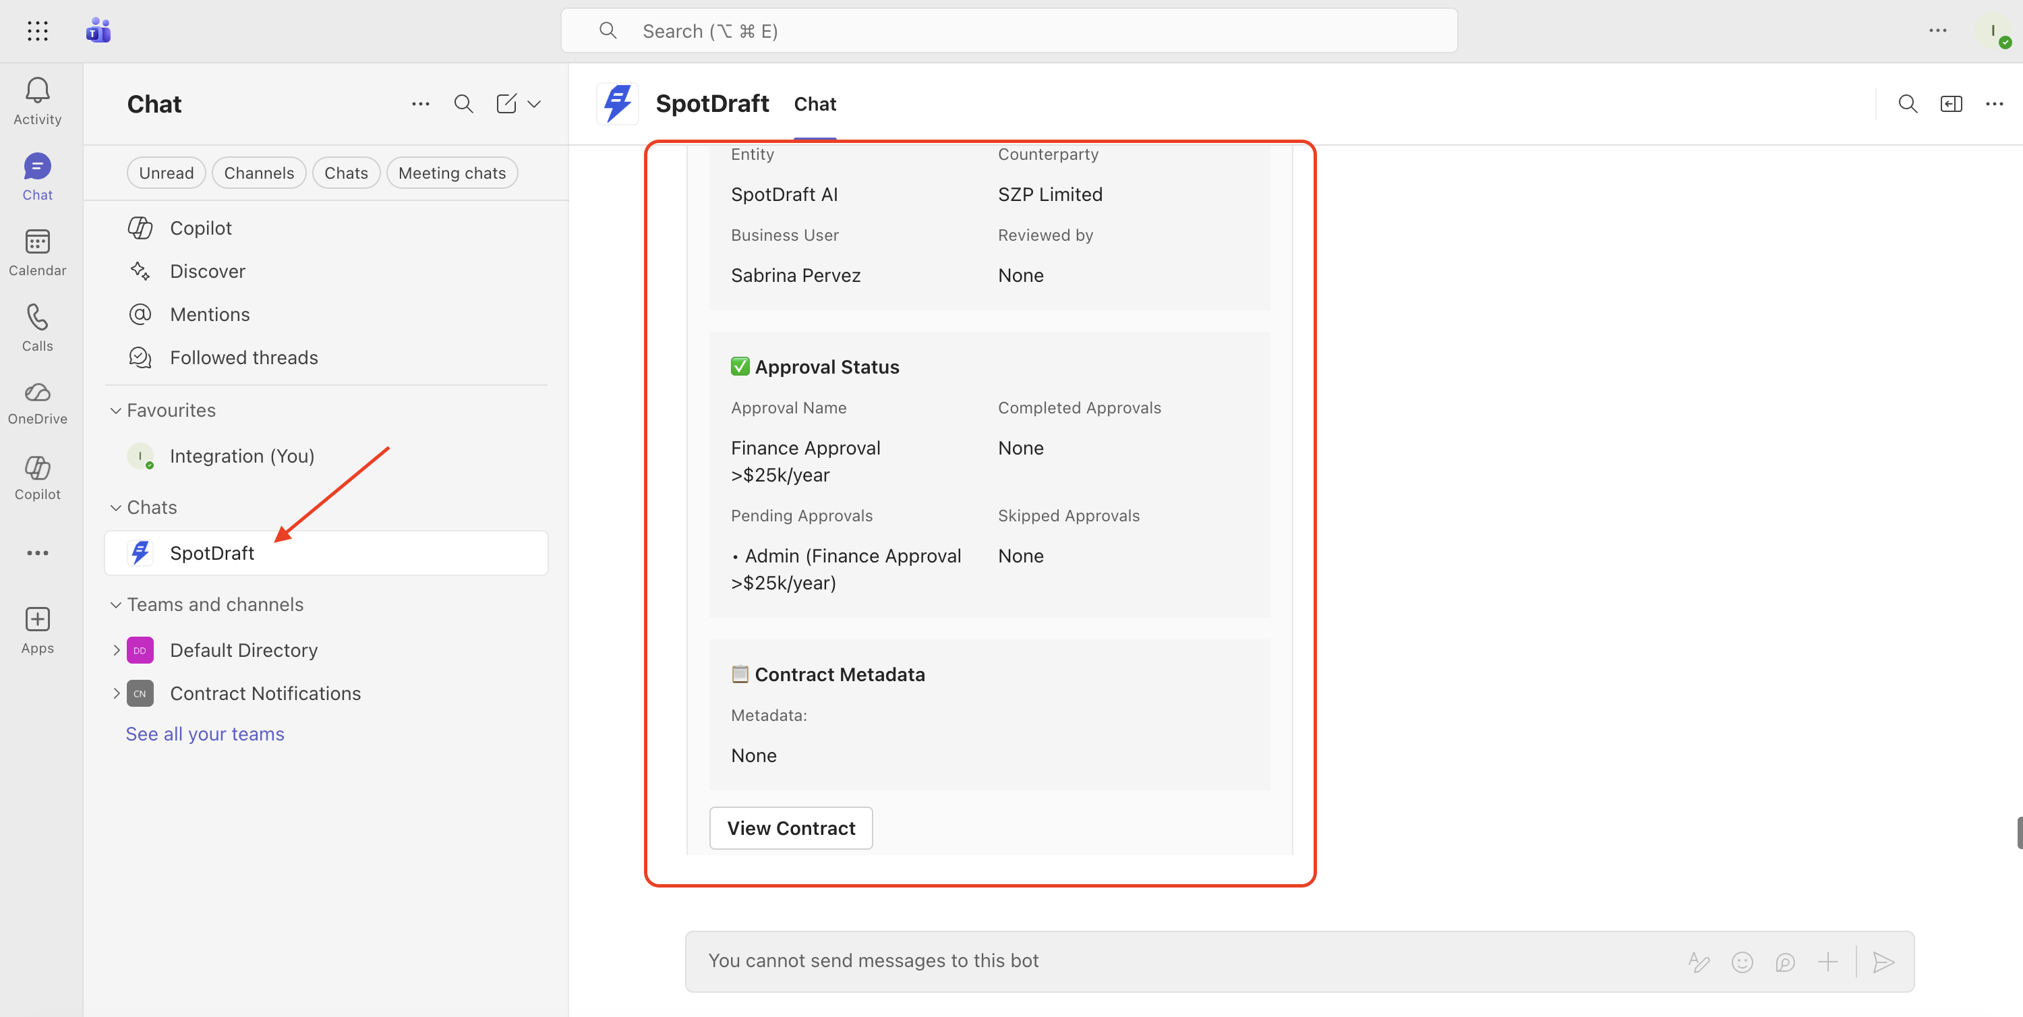Click the chat message scrollbar handle
Viewport: 2023px width, 1017px height.
pos(2018,832)
